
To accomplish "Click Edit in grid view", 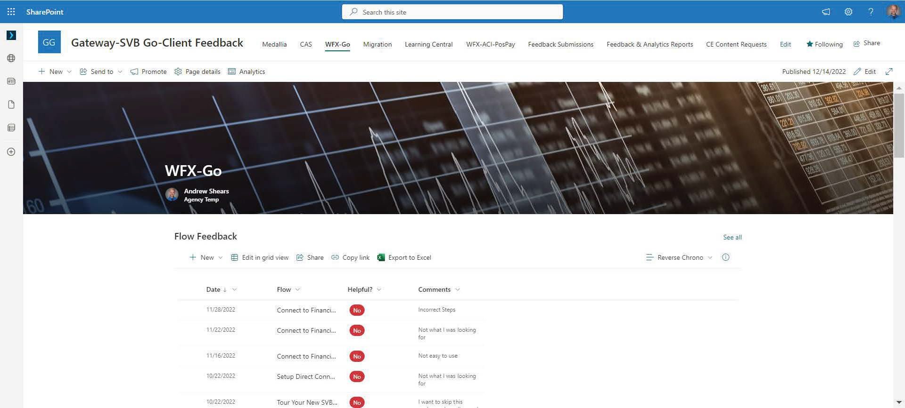I will coord(260,257).
